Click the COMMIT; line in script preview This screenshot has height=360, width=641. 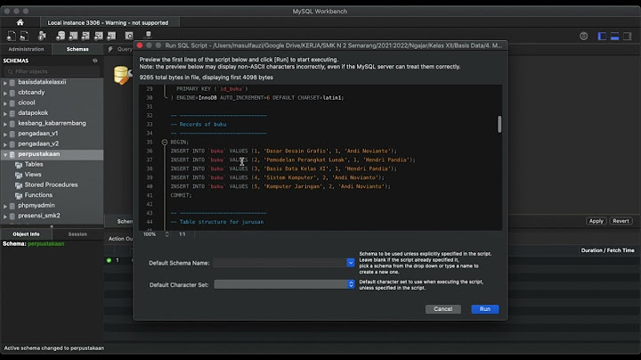coord(181,195)
